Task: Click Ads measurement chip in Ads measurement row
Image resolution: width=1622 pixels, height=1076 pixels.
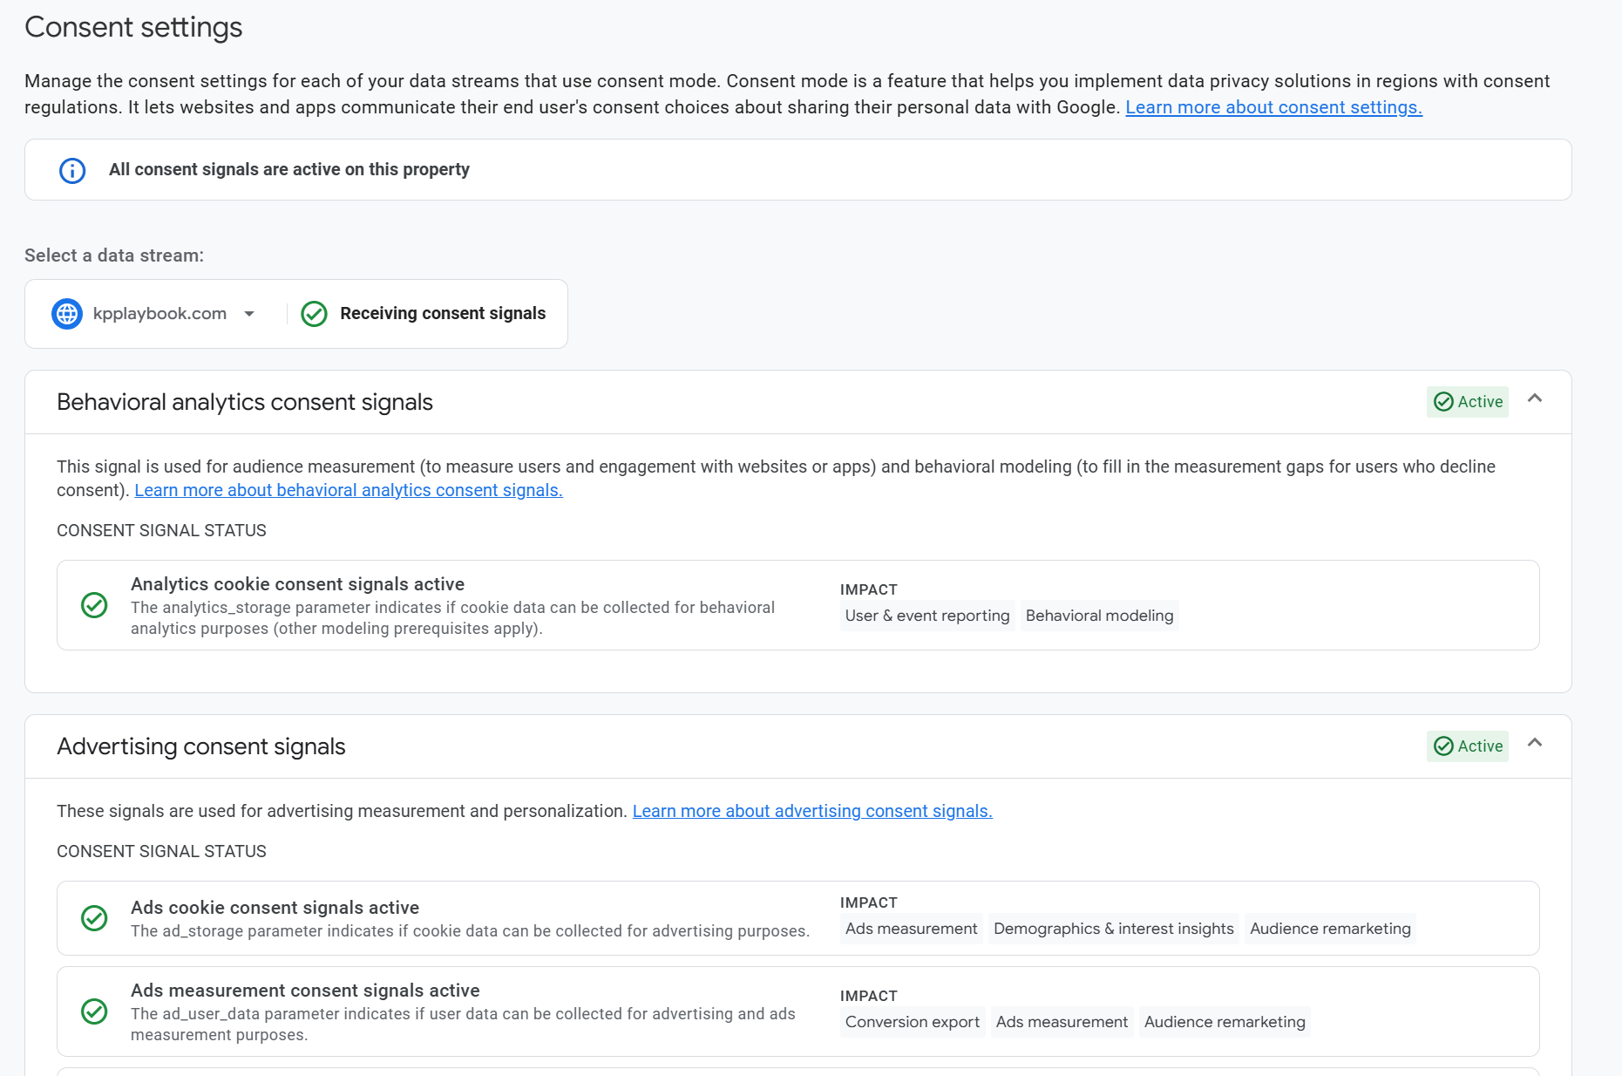Action: coord(1062,1022)
